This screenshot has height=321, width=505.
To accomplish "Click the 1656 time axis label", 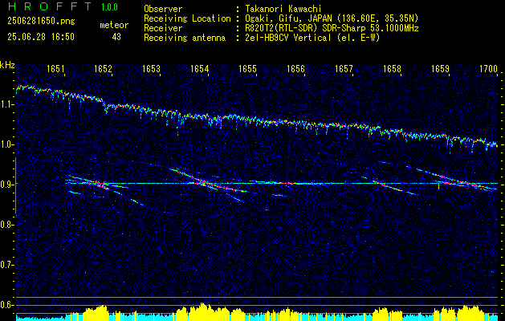I will point(295,69).
